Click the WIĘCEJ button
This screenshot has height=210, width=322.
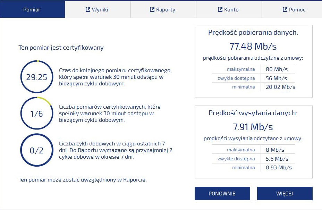tap(285, 193)
